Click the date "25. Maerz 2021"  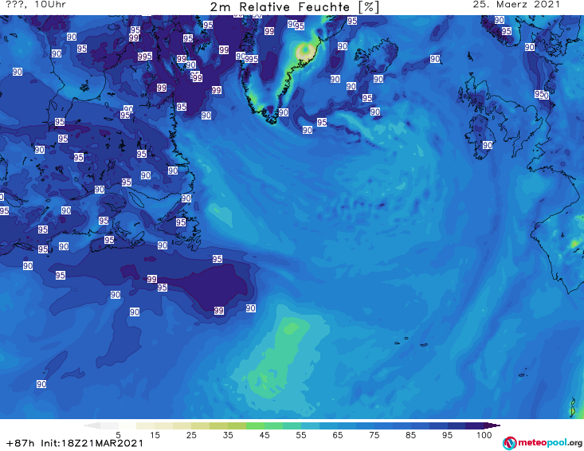(516, 5)
